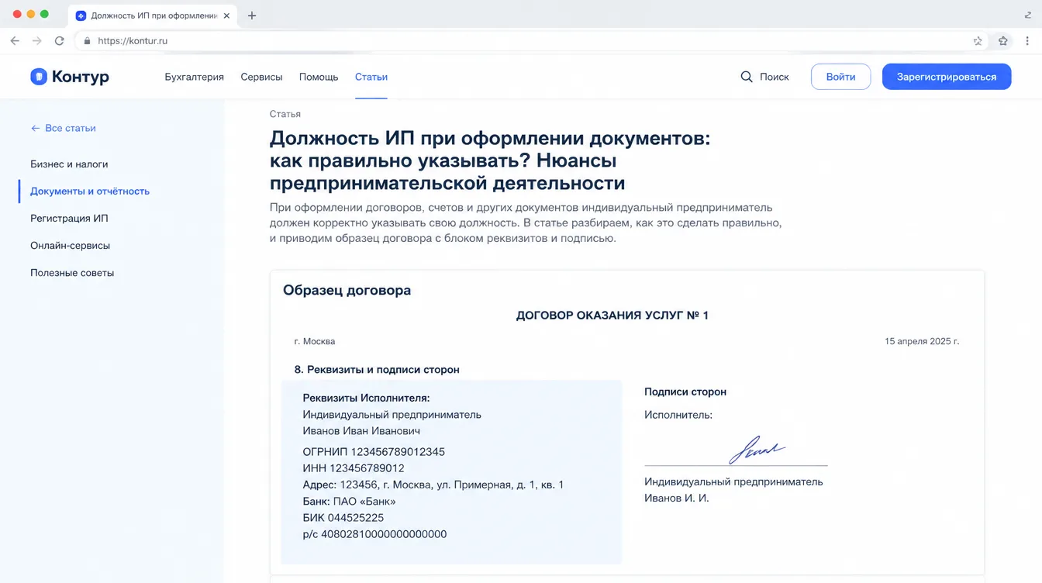Click the р/с 40802810000000000000 line
Viewport: 1042px width, 583px height.
pyautogui.click(x=374, y=534)
